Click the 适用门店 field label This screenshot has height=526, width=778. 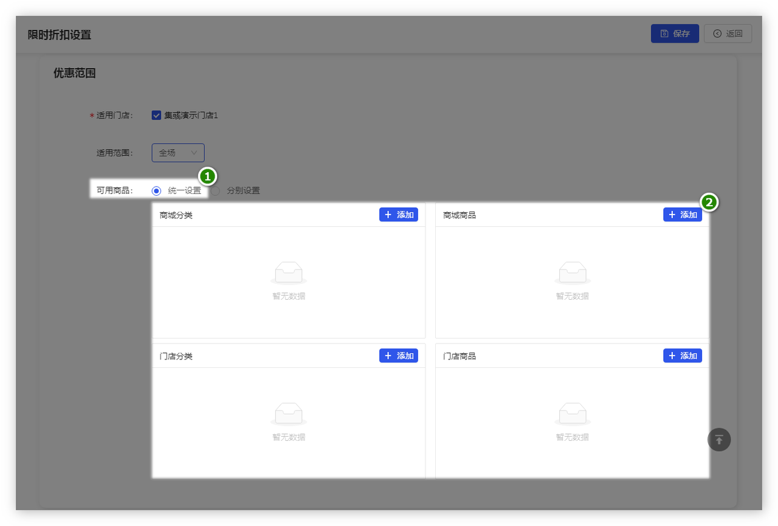[x=115, y=116]
